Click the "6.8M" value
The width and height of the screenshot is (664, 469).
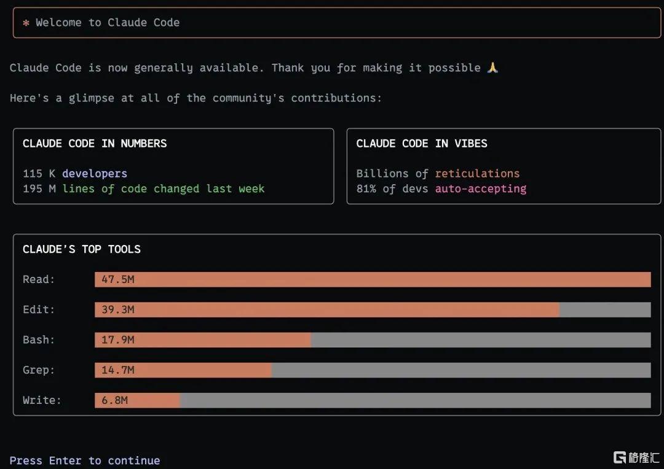click(114, 400)
